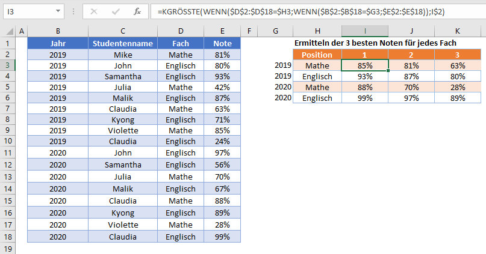The width and height of the screenshot is (486, 254).
Task: Select row header 10
Action: point(8,141)
